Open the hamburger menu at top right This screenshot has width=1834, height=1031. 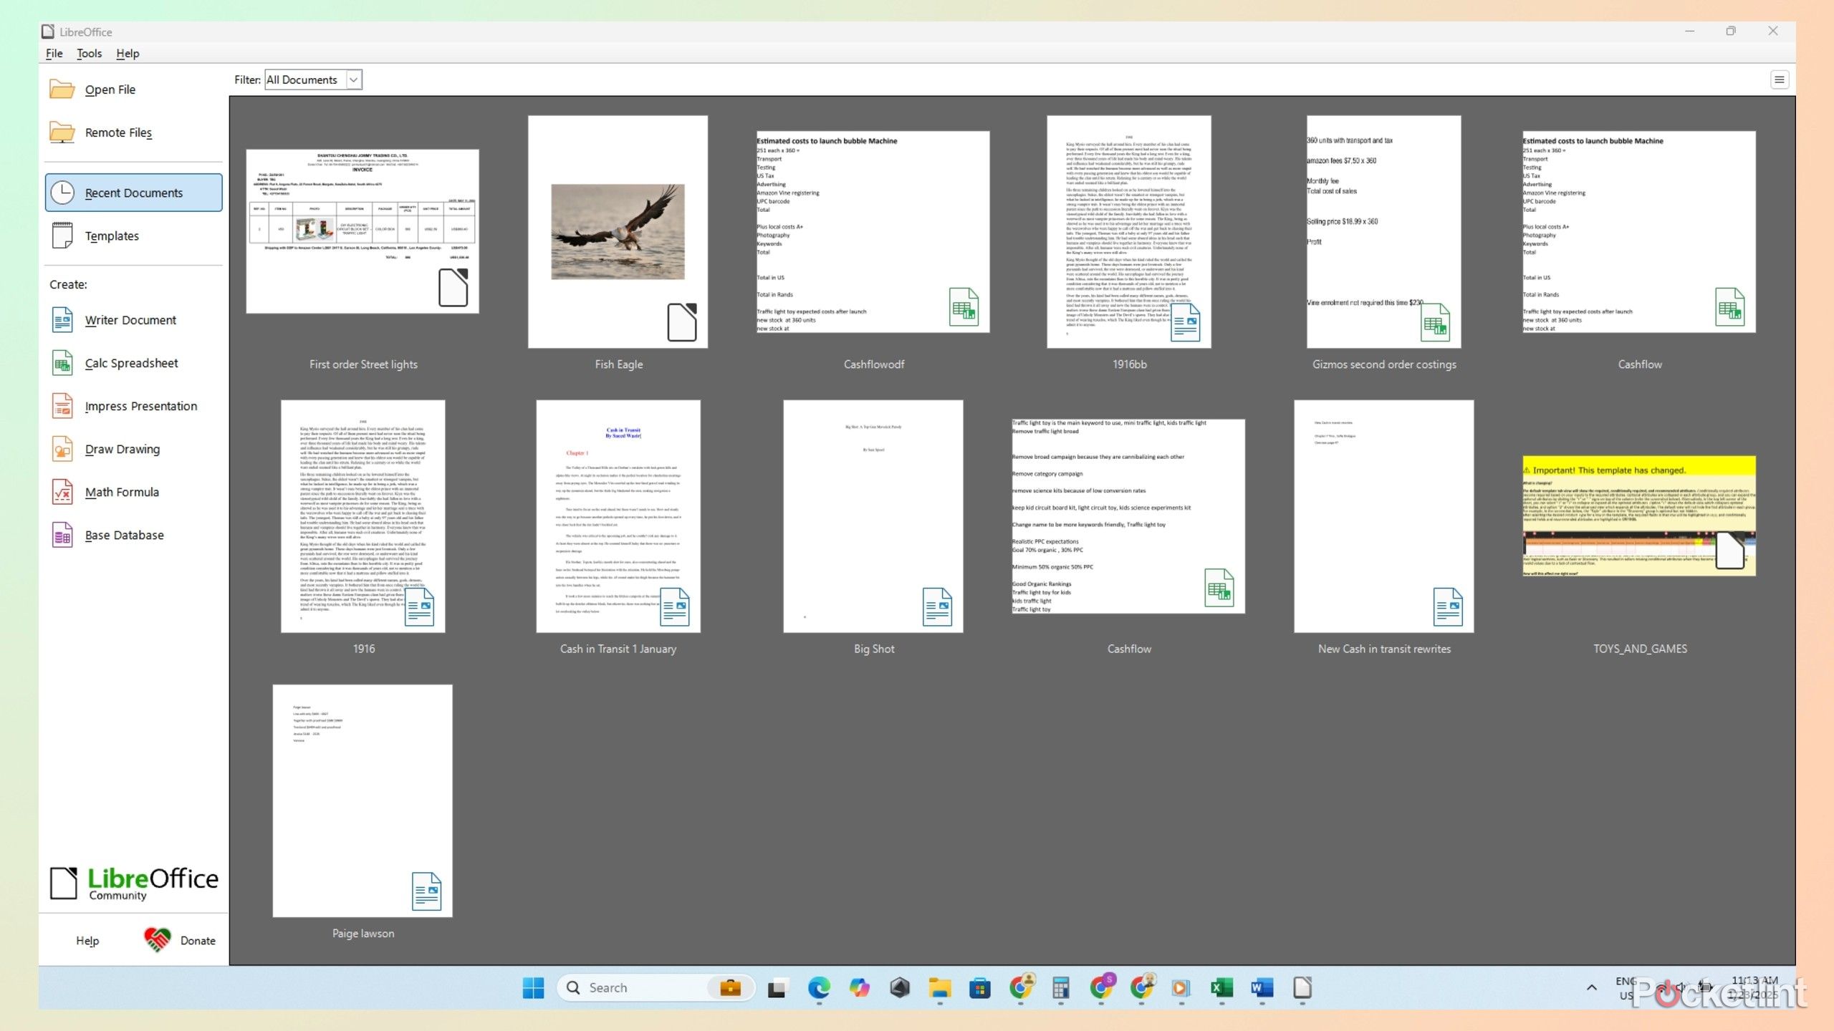(x=1780, y=79)
